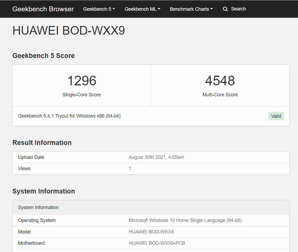Click the Single-Core Score label
Image resolution: width=298 pixels, height=252 pixels.
82,95
